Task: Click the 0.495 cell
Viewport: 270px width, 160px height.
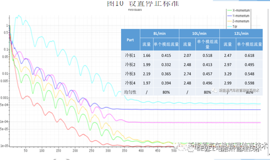Action: [250, 65]
